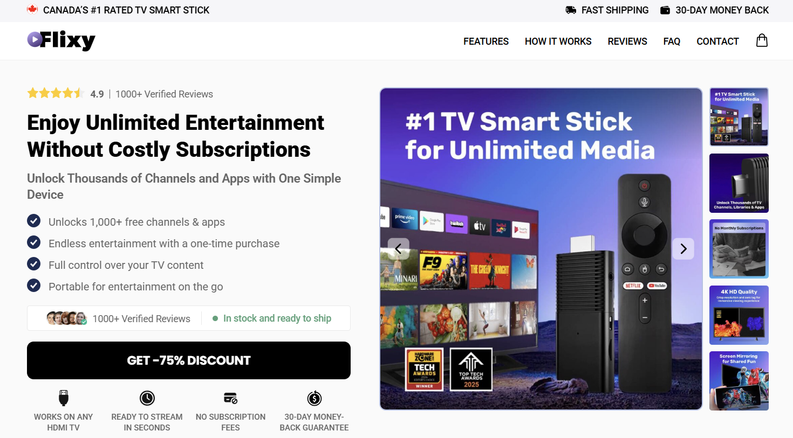
Task: Show next product image with right arrow
Action: (x=683, y=249)
